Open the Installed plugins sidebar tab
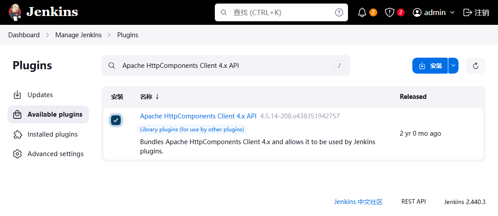The image size is (498, 216). (48, 134)
